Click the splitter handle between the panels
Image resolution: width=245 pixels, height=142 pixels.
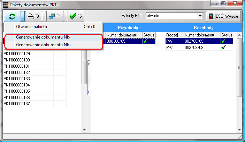pos(89,78)
